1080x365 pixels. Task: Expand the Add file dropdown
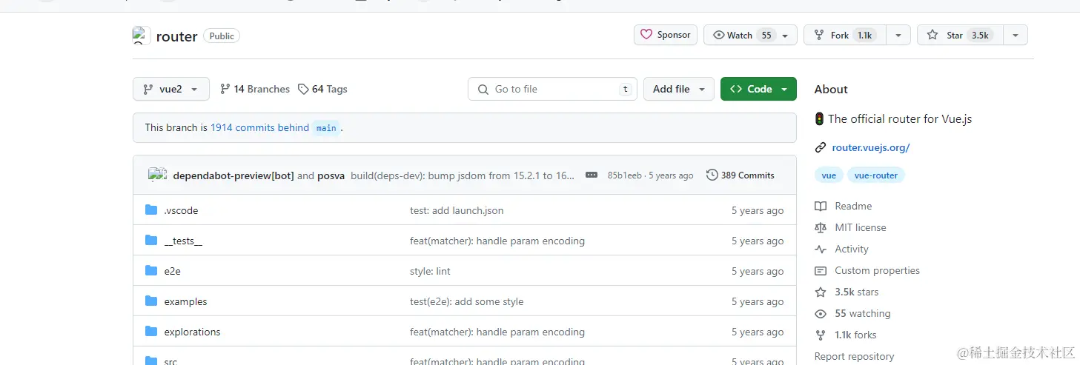679,89
